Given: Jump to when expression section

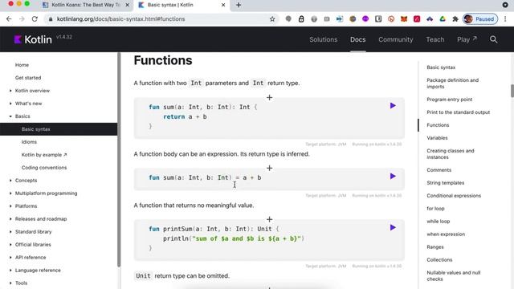Looking at the screenshot, I should pos(446,234).
